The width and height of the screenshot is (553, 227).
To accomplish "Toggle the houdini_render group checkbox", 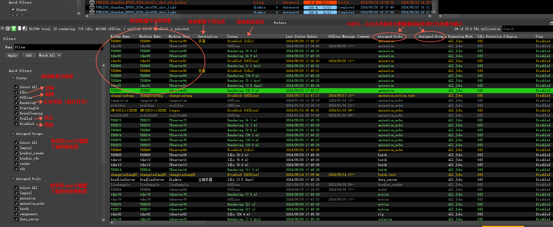I will (x=17, y=153).
